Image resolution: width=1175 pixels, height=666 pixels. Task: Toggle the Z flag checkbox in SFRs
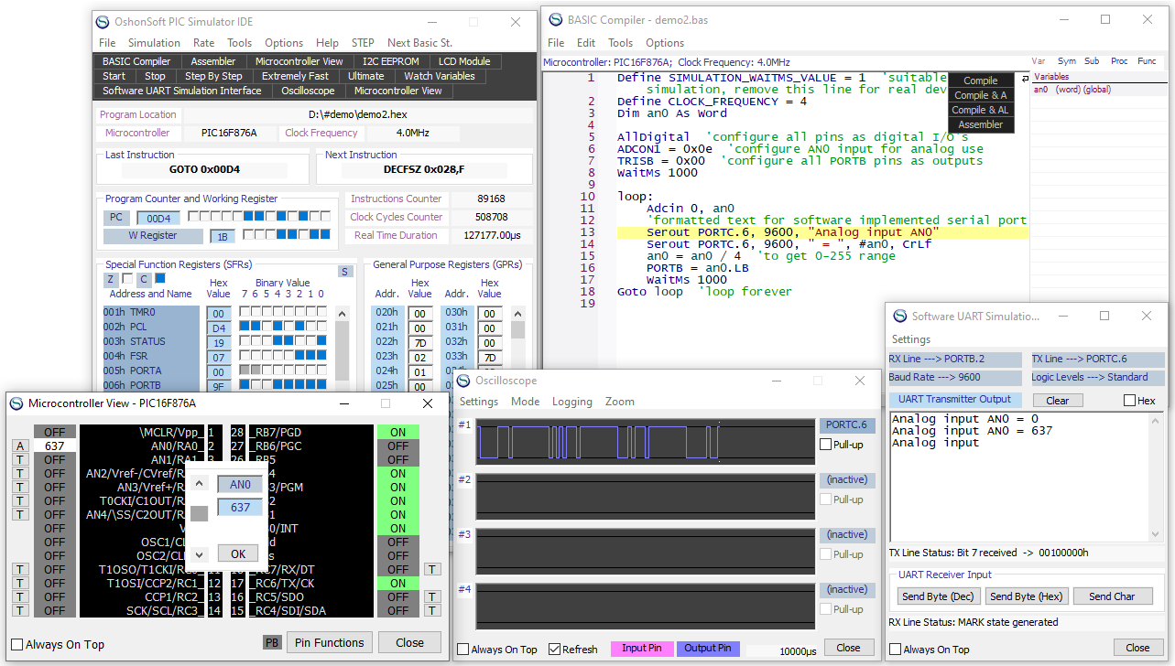pyautogui.click(x=127, y=278)
